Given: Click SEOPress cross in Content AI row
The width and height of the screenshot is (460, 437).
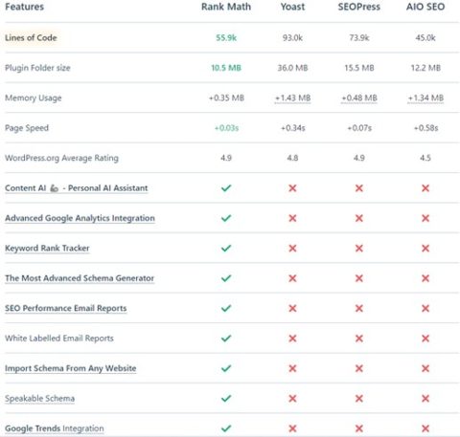Looking at the screenshot, I should click(x=359, y=188).
